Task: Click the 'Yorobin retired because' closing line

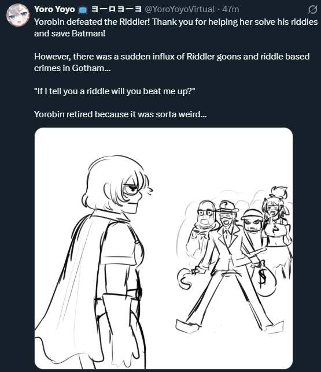Action: tap(120, 114)
